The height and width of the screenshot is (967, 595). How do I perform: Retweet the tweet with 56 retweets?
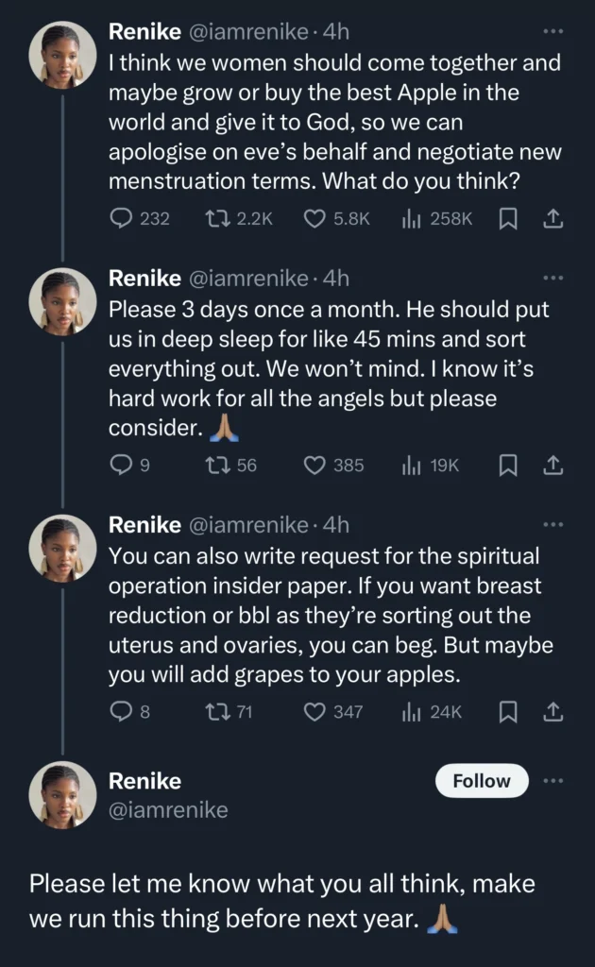(216, 465)
